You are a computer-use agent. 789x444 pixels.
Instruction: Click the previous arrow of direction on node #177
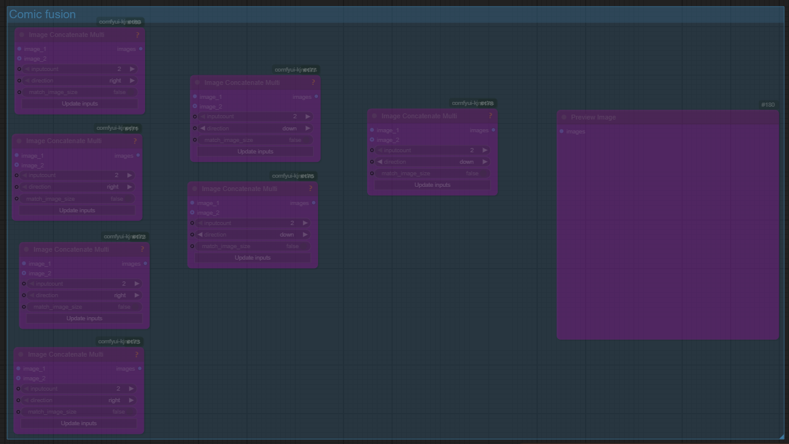(x=203, y=129)
